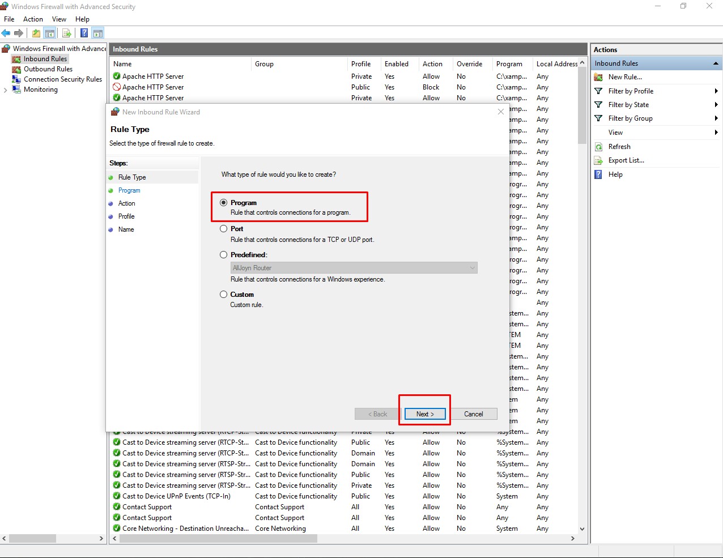Click the wizard title bar firewall icon

115,112
